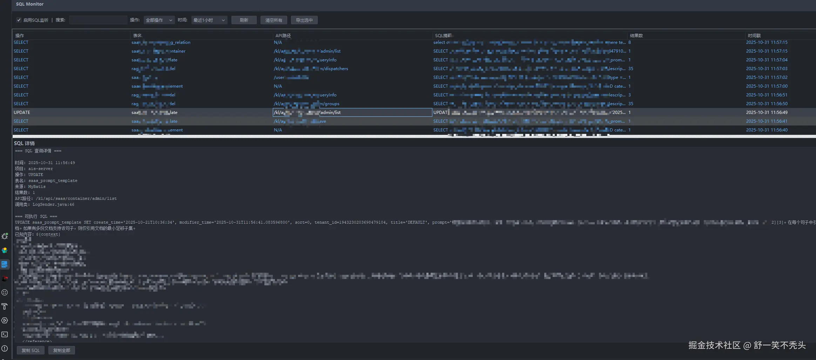Click the 表名: saas_prompt_template detail line
816x360 pixels.
coord(46,181)
